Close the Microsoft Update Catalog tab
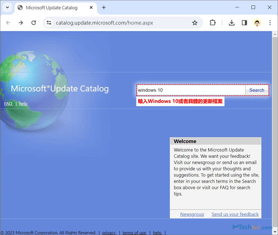Screen dimensions: 278x235 [x=91, y=8]
